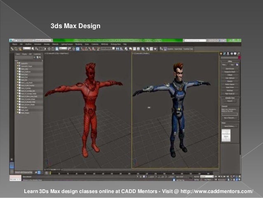The image size is (263, 198).
Task: Click the Utilities hammer panel icon
Action: pos(239,54)
